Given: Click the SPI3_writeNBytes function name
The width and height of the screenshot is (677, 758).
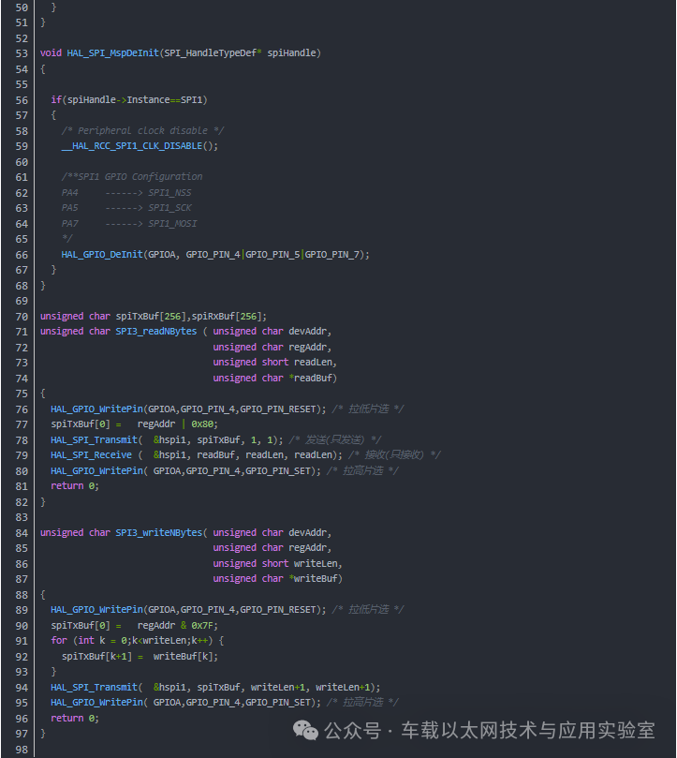Looking at the screenshot, I should click(x=159, y=533).
